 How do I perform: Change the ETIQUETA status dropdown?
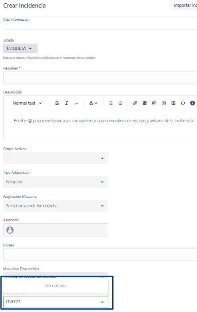(x=20, y=48)
